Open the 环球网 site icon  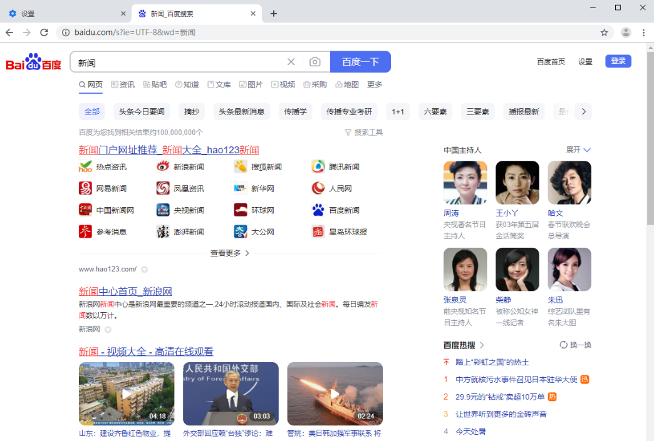[x=241, y=210]
